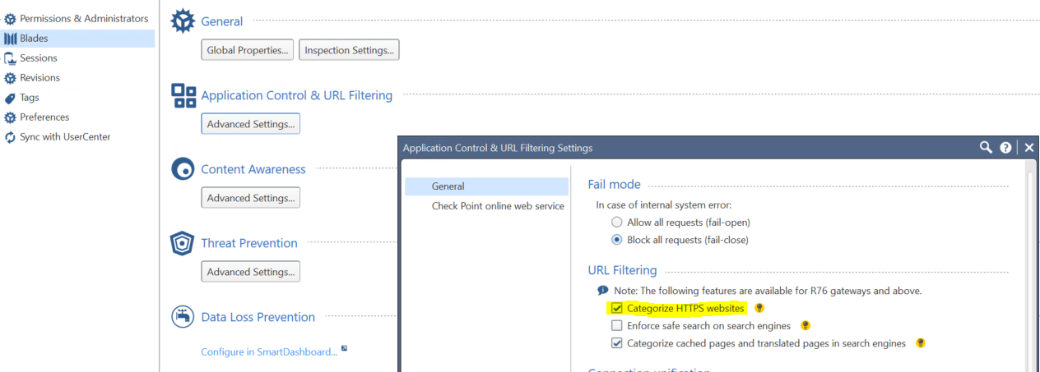Select Block all requests (fail-close)
Image resolution: width=1040 pixels, height=372 pixels.
click(617, 240)
